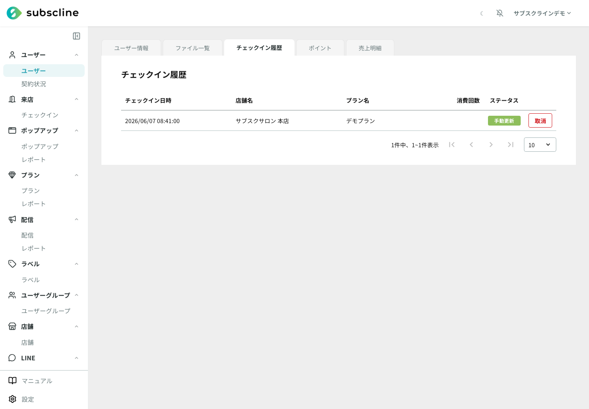Click the ユーザーグループ people icon
The image size is (589, 409).
click(x=12, y=295)
